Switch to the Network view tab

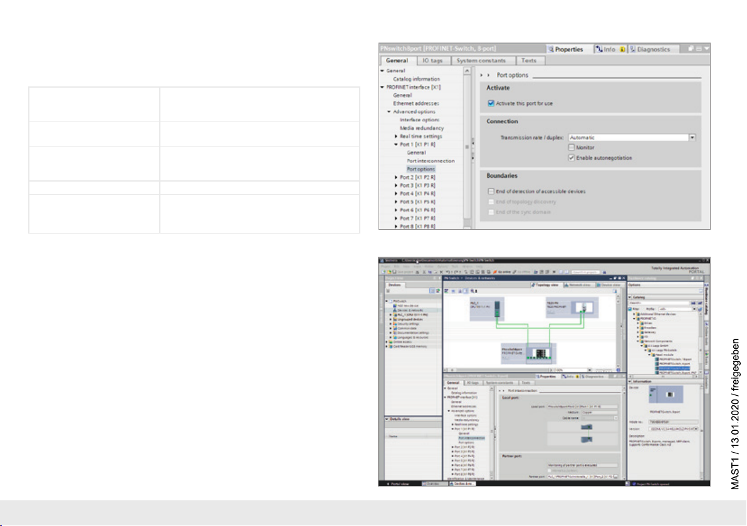coord(578,284)
